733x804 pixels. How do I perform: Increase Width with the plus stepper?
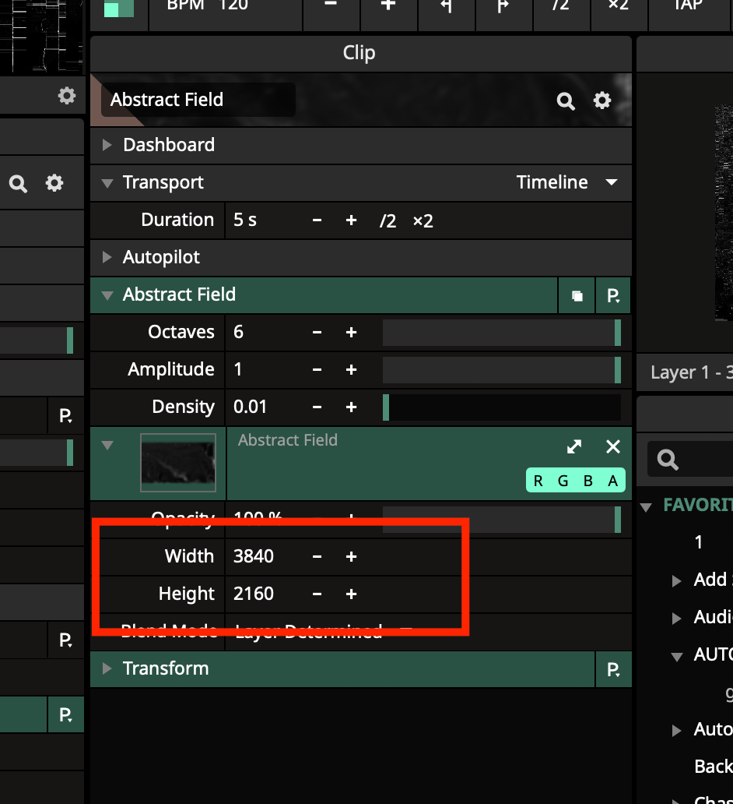tap(351, 556)
